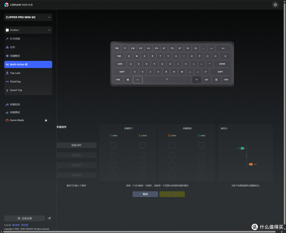The height and width of the screenshot is (233, 286).
Task: Select the ESC key on the keyboard
Action: pyautogui.click(x=117, y=48)
